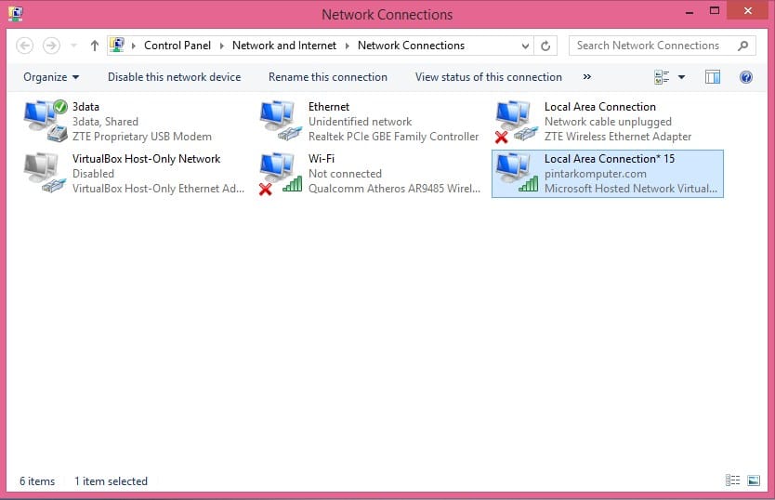Maximize the Network Connections window
Viewport: 775px width, 500px height.
[715, 11]
